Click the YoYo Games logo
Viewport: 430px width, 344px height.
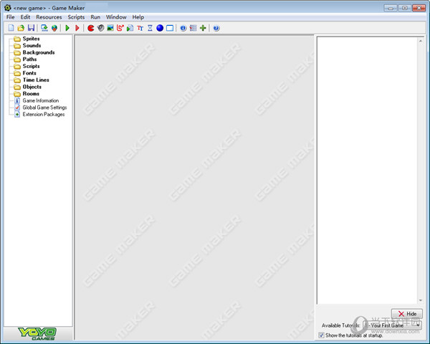tap(37, 333)
